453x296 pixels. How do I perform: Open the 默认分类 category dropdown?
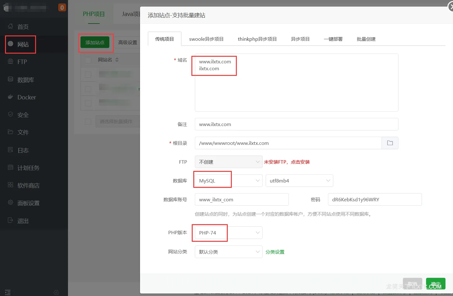(228, 252)
